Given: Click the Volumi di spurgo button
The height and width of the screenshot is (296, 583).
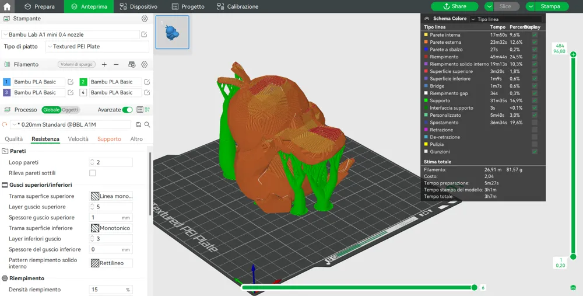Looking at the screenshot, I should (76, 64).
